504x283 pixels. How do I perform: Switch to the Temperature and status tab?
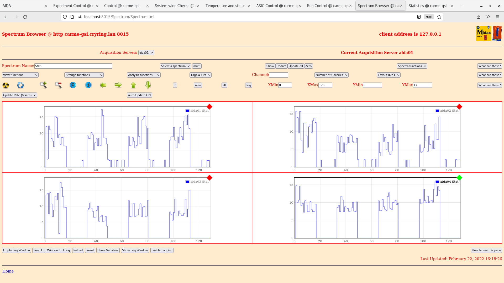pyautogui.click(x=225, y=6)
